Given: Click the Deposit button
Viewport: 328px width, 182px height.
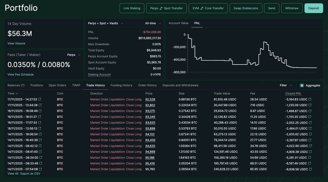Looking at the screenshot, I should click(314, 8).
